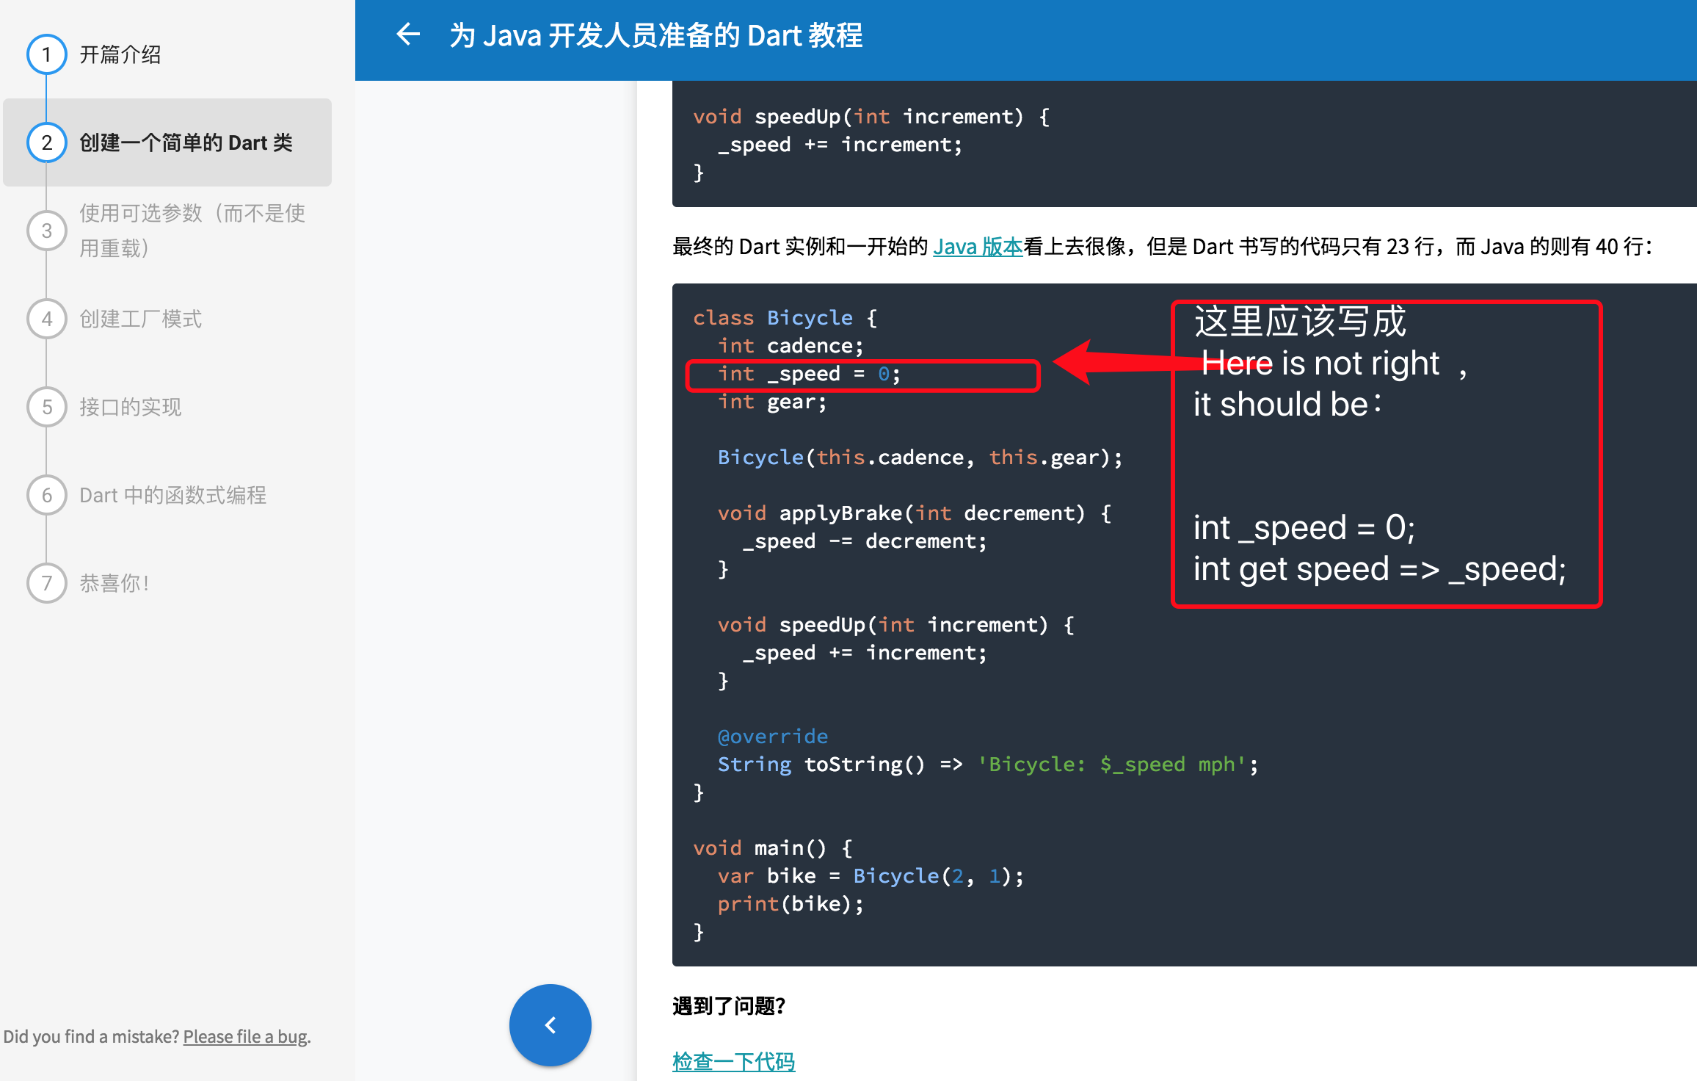Click the 检查一下代码 link

pos(733,1061)
